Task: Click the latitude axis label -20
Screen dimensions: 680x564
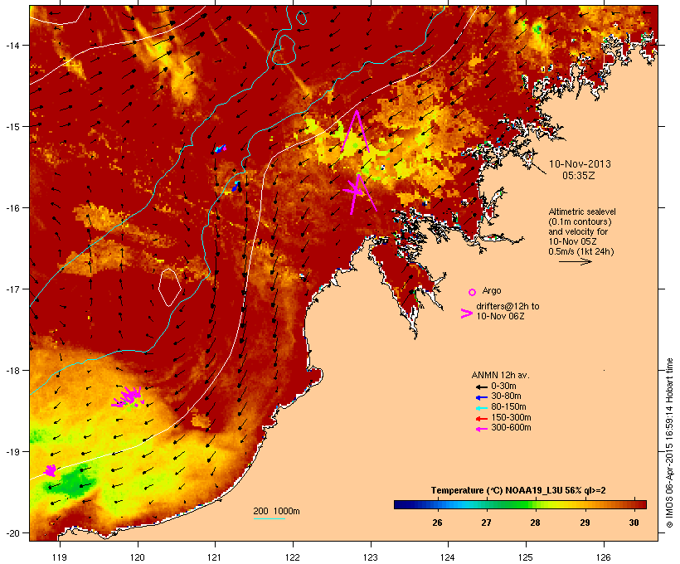Action: click(12, 533)
